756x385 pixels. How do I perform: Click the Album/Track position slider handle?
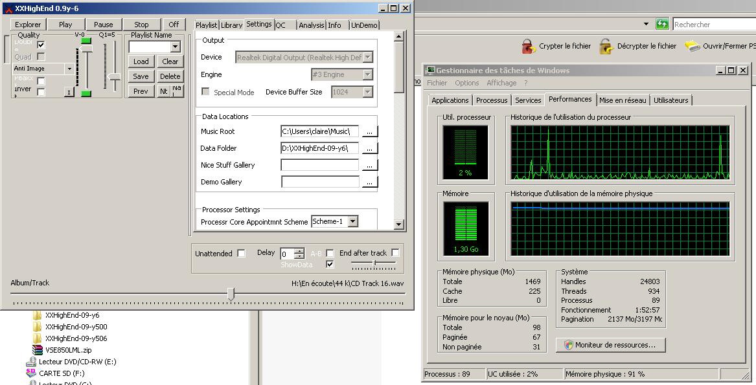[x=231, y=294]
